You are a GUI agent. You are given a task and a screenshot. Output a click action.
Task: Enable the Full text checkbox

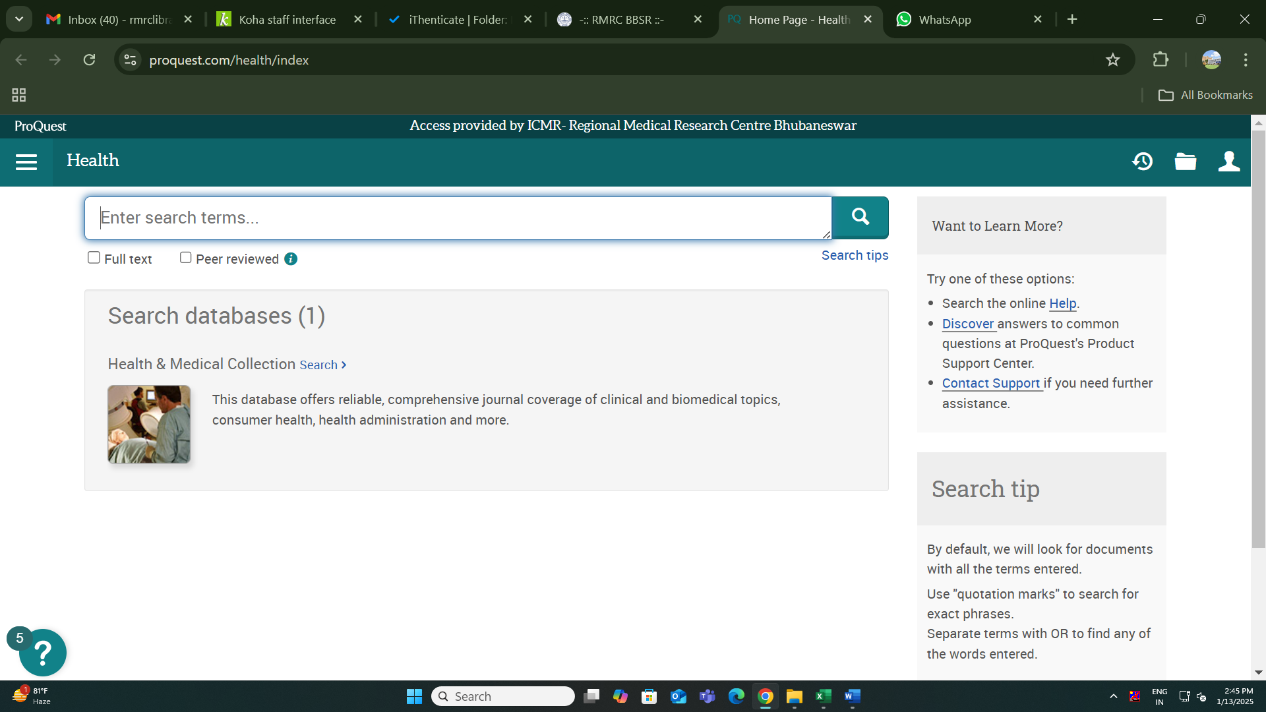pos(94,258)
